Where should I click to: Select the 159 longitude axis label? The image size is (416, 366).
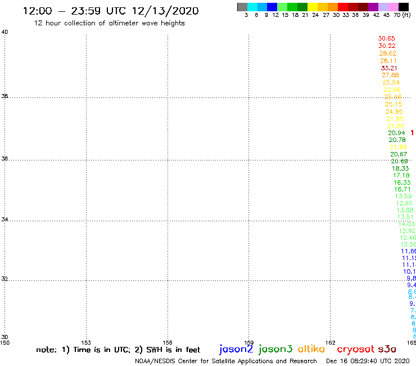point(249,342)
